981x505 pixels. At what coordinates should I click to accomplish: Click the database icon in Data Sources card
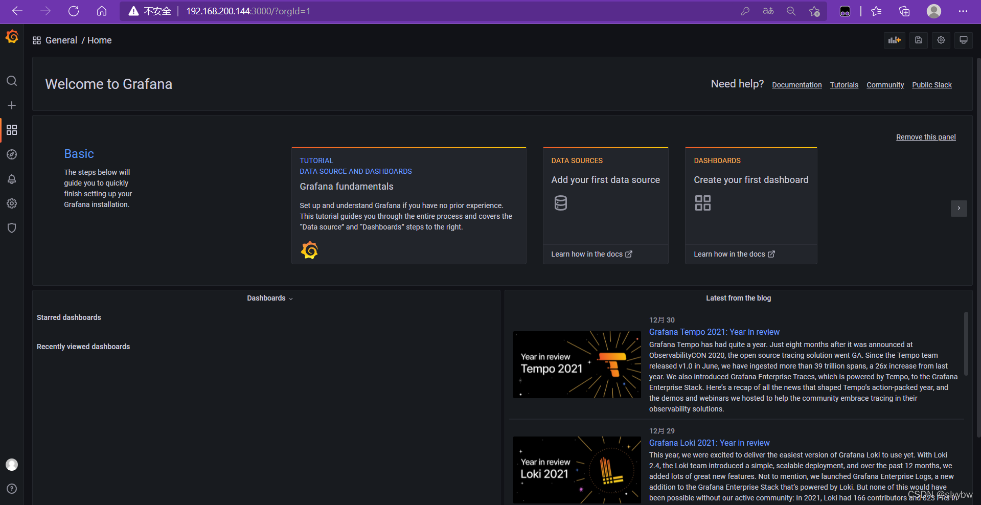click(561, 203)
